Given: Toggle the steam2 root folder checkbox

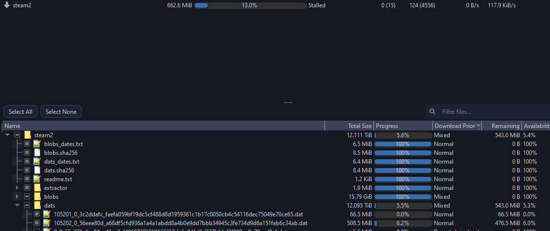Looking at the screenshot, I should coord(17,135).
